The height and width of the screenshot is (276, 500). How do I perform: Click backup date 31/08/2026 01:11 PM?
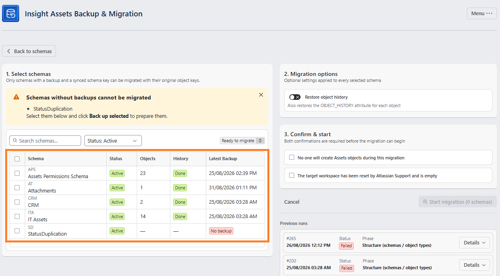pyautogui.click(x=233, y=187)
